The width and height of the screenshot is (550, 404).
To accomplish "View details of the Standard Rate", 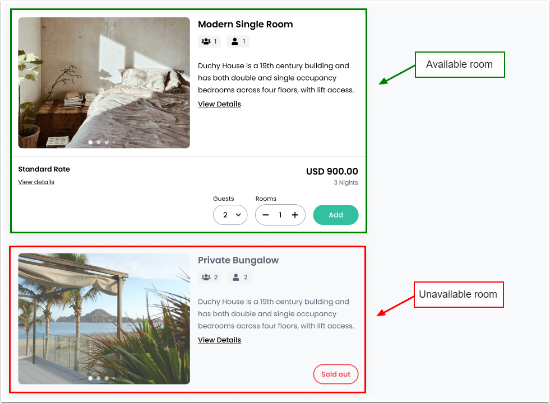I will pyautogui.click(x=36, y=182).
